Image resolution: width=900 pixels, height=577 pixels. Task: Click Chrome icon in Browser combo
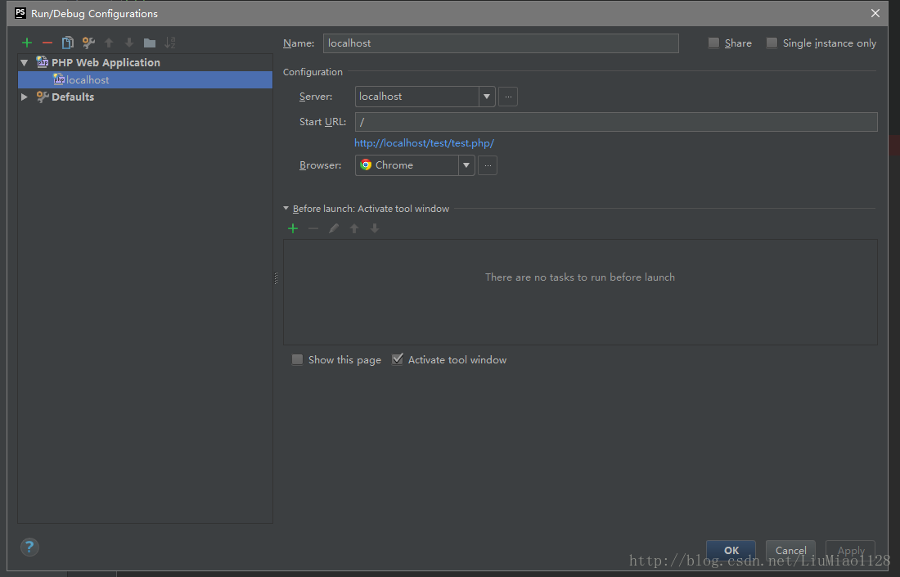366,165
